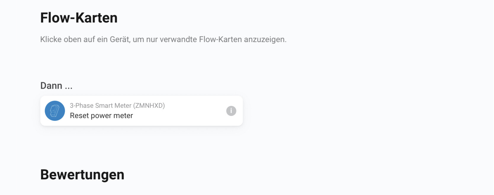Click the ellipsis after "Dann"
This screenshot has height=195, width=494.
coord(68,86)
